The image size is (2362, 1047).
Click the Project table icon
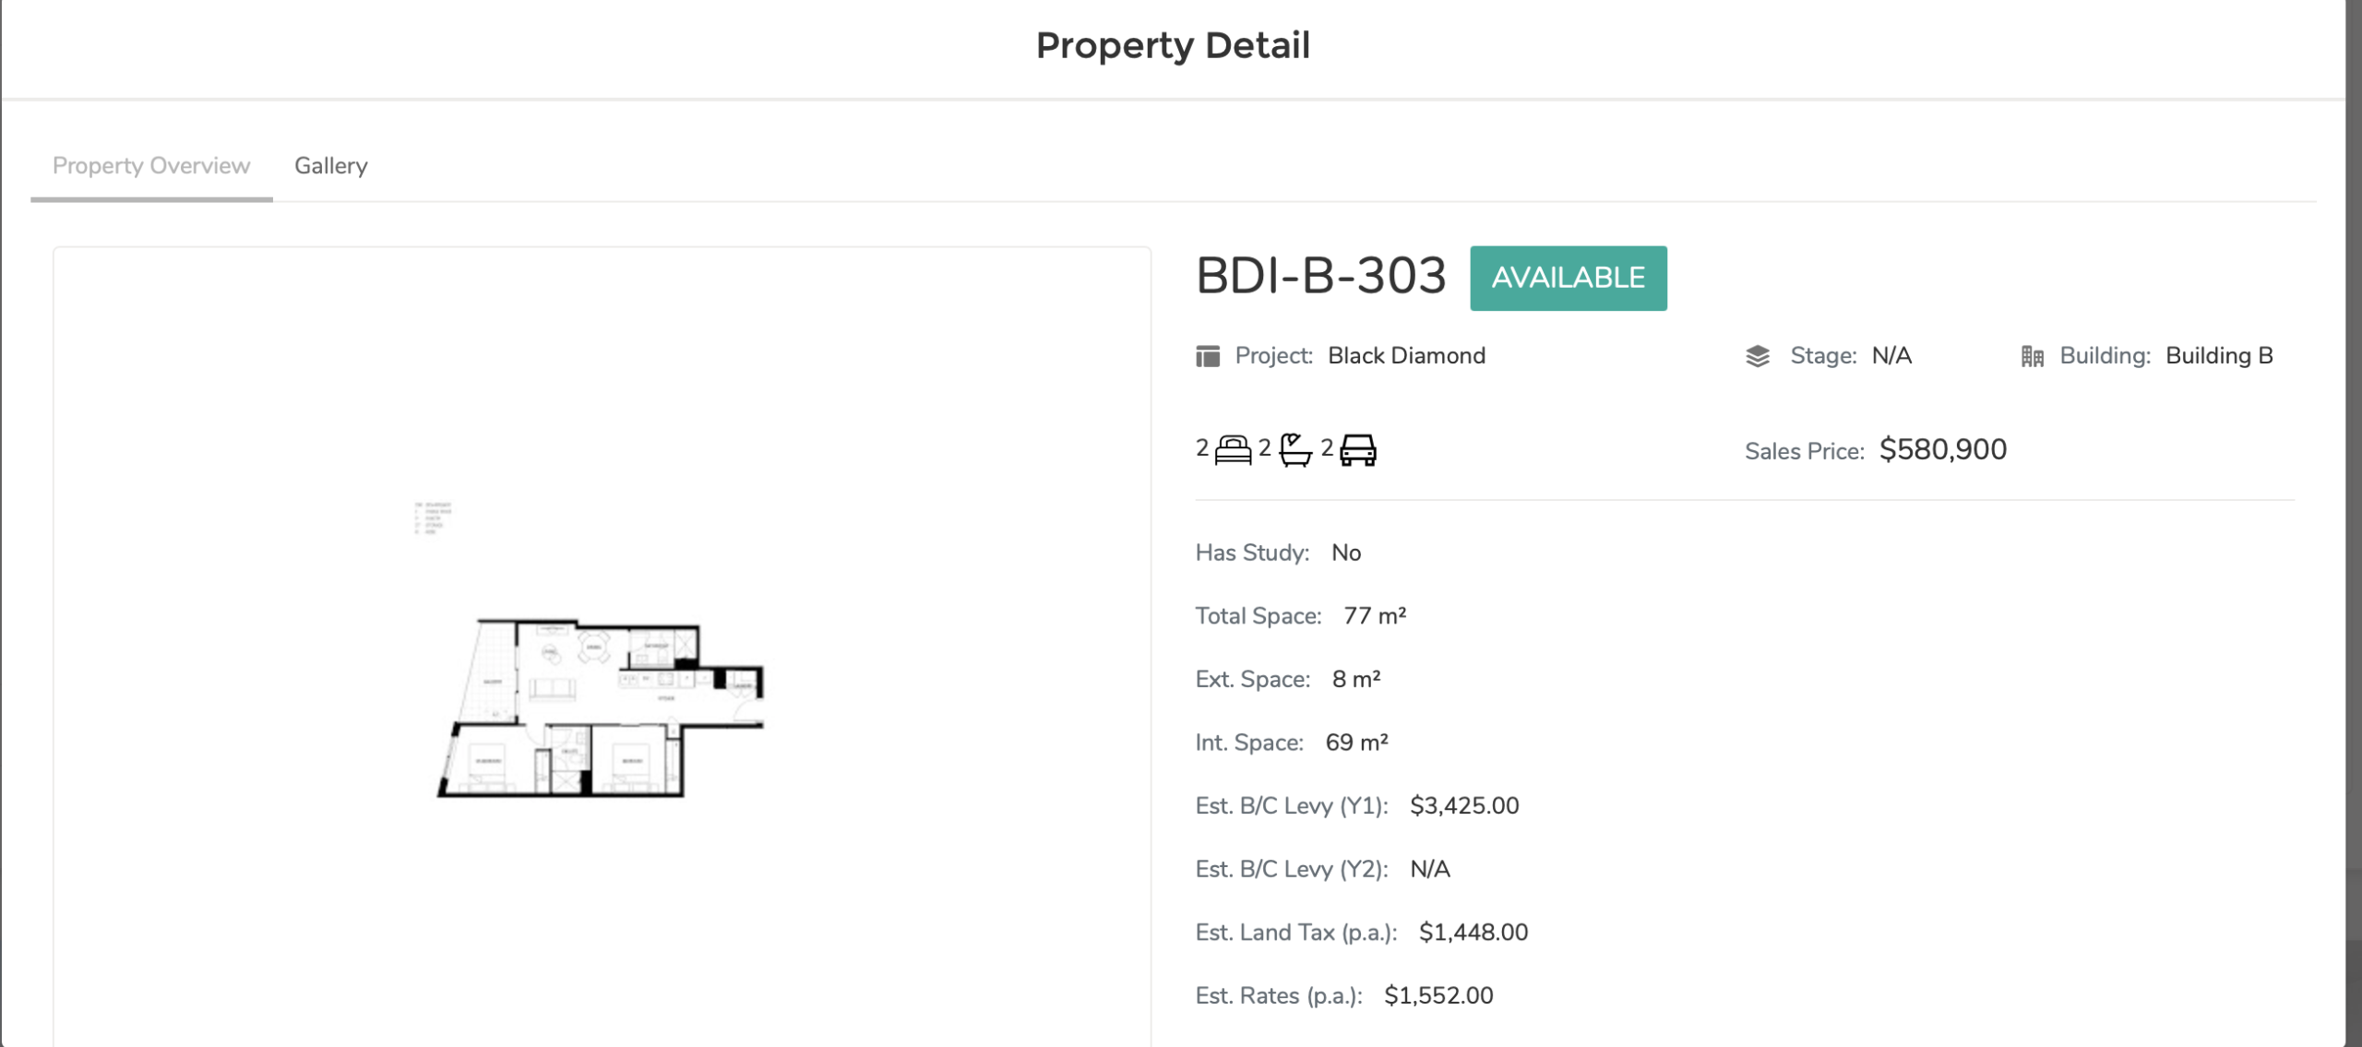(1208, 356)
